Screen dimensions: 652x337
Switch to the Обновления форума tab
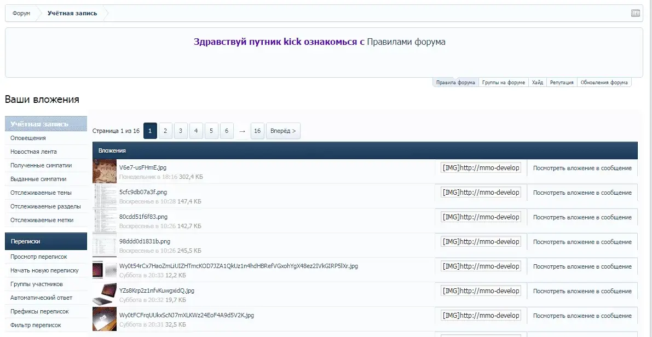(604, 82)
